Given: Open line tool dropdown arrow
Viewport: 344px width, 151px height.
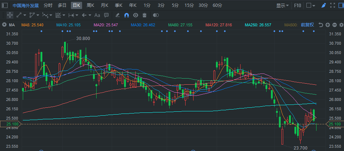Looking at the screenshot, I should pos(25,15).
